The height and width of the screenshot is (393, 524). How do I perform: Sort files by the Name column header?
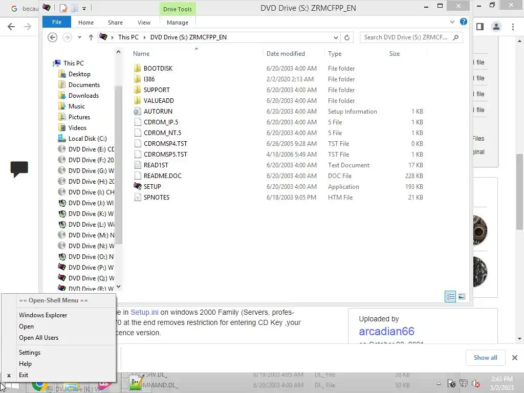coord(141,53)
